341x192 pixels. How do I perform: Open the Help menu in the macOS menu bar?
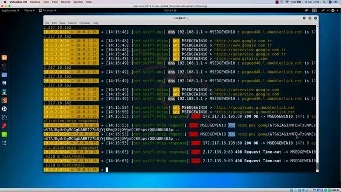[89, 2]
